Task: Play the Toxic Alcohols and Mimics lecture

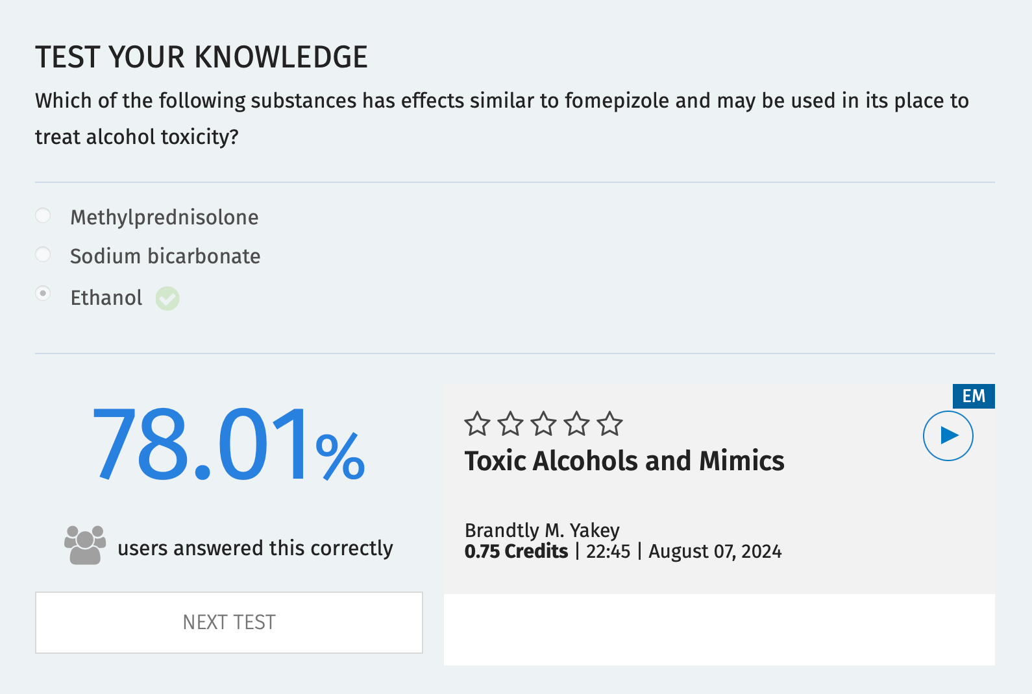Action: coord(948,436)
